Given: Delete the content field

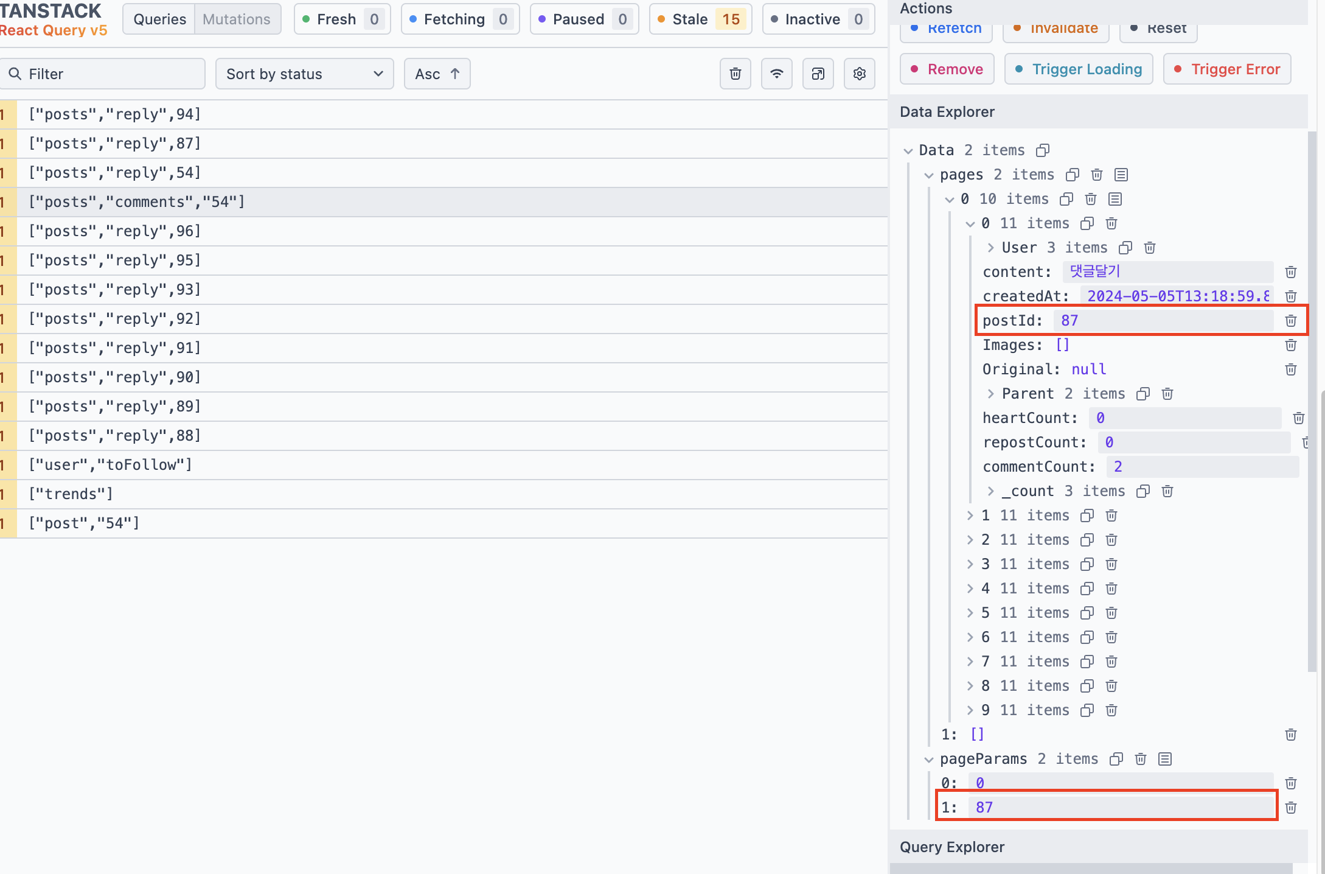Looking at the screenshot, I should pos(1291,272).
